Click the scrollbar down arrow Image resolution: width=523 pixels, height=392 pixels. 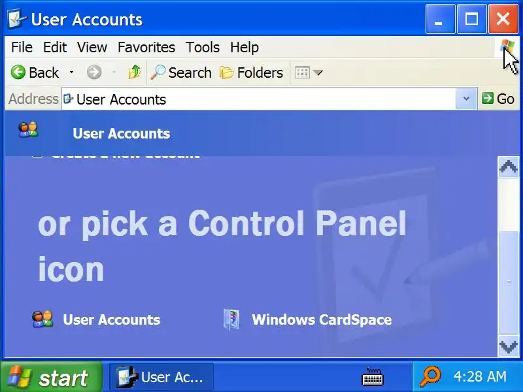coord(509,347)
